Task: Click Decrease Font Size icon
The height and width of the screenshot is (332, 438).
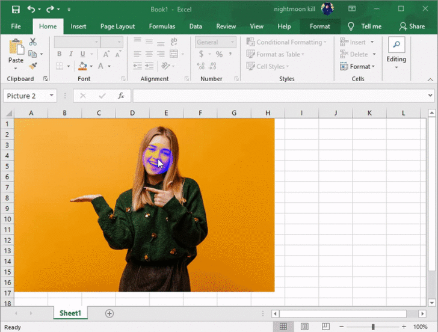Action: (x=118, y=54)
